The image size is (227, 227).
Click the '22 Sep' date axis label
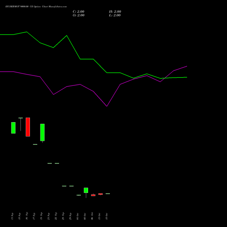56,216
